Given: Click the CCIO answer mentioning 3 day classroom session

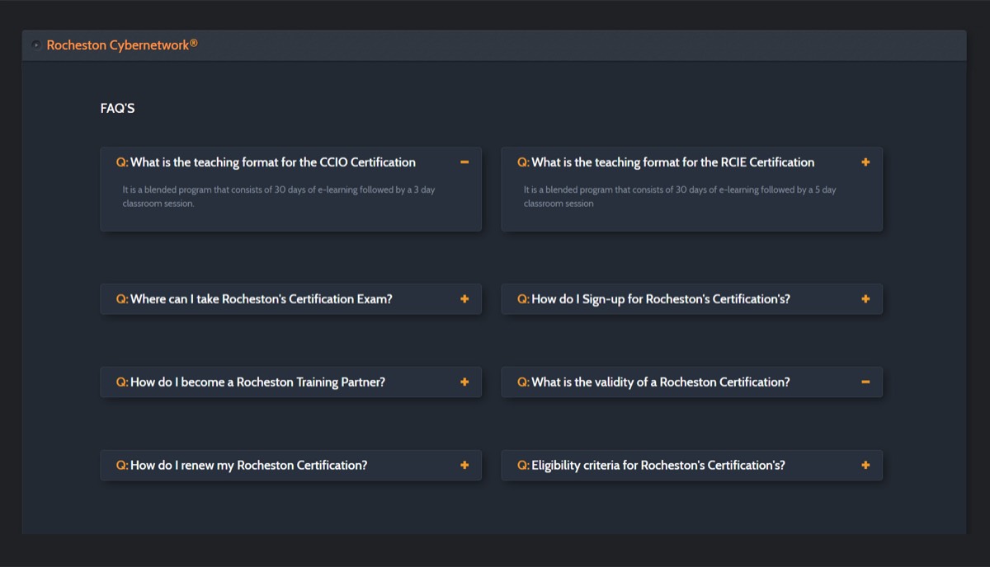Looking at the screenshot, I should [x=279, y=196].
